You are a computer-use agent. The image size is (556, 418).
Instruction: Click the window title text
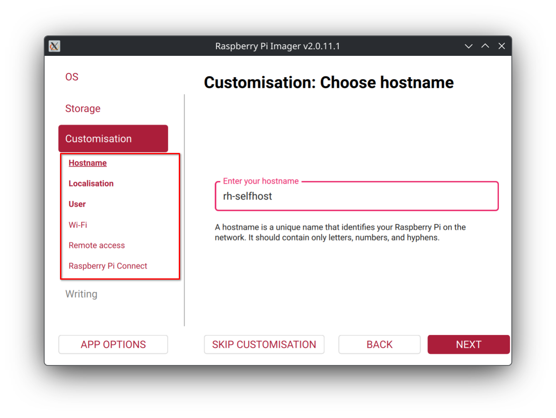coord(278,46)
